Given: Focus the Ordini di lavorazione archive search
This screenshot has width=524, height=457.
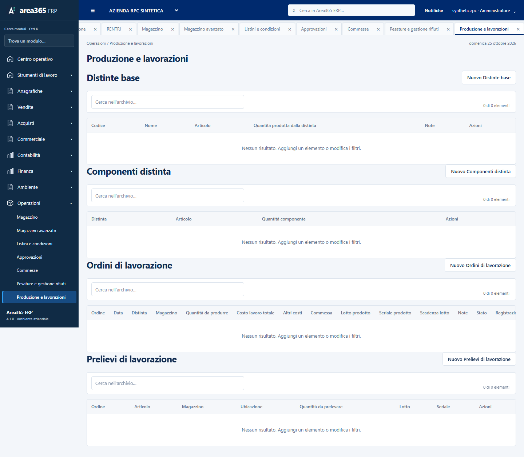Looking at the screenshot, I should point(168,289).
